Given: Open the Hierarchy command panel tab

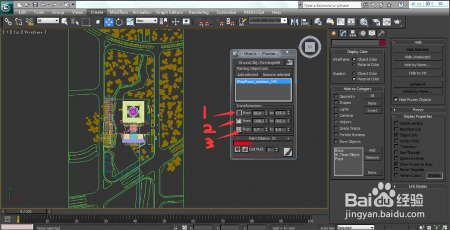Looking at the screenshot, I should click(x=353, y=33).
